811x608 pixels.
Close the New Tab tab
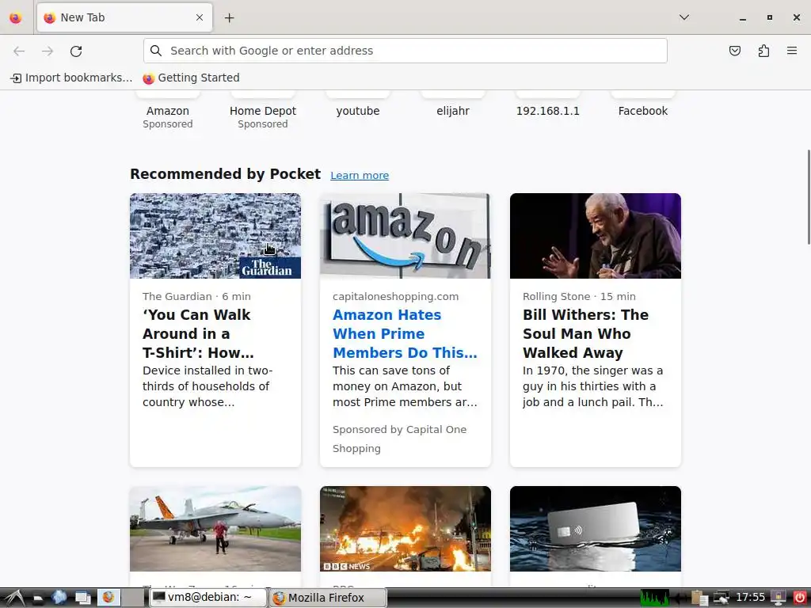click(x=200, y=17)
